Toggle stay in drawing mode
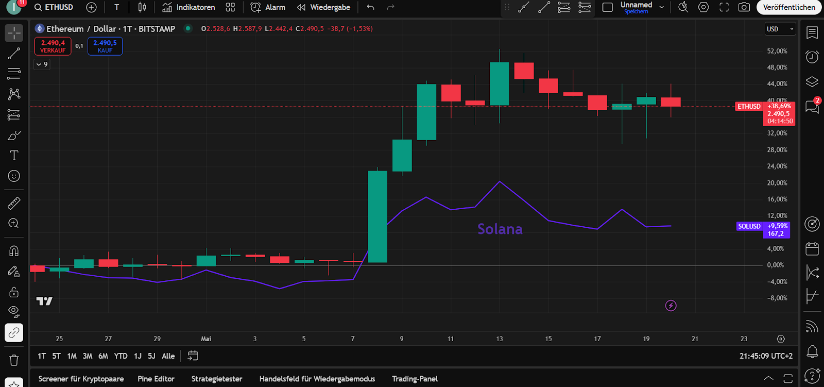This screenshot has height=387, width=824. pos(14,272)
